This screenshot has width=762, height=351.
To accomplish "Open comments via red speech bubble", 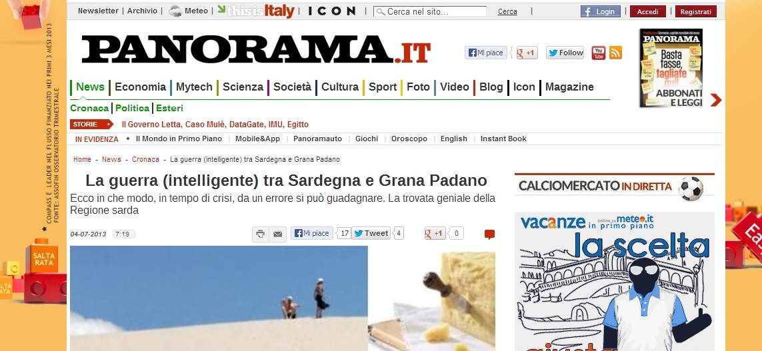I will [489, 234].
